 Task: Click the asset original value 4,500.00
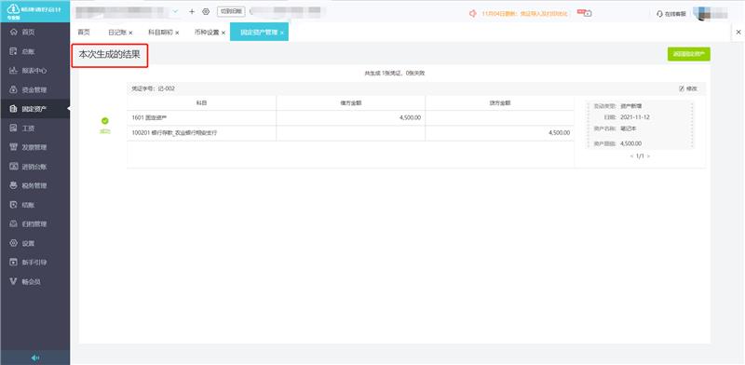pyautogui.click(x=631, y=143)
